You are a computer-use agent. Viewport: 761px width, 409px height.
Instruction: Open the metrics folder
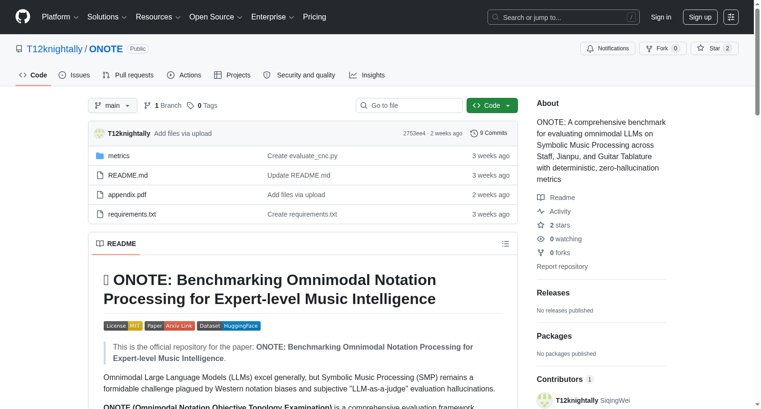(119, 156)
